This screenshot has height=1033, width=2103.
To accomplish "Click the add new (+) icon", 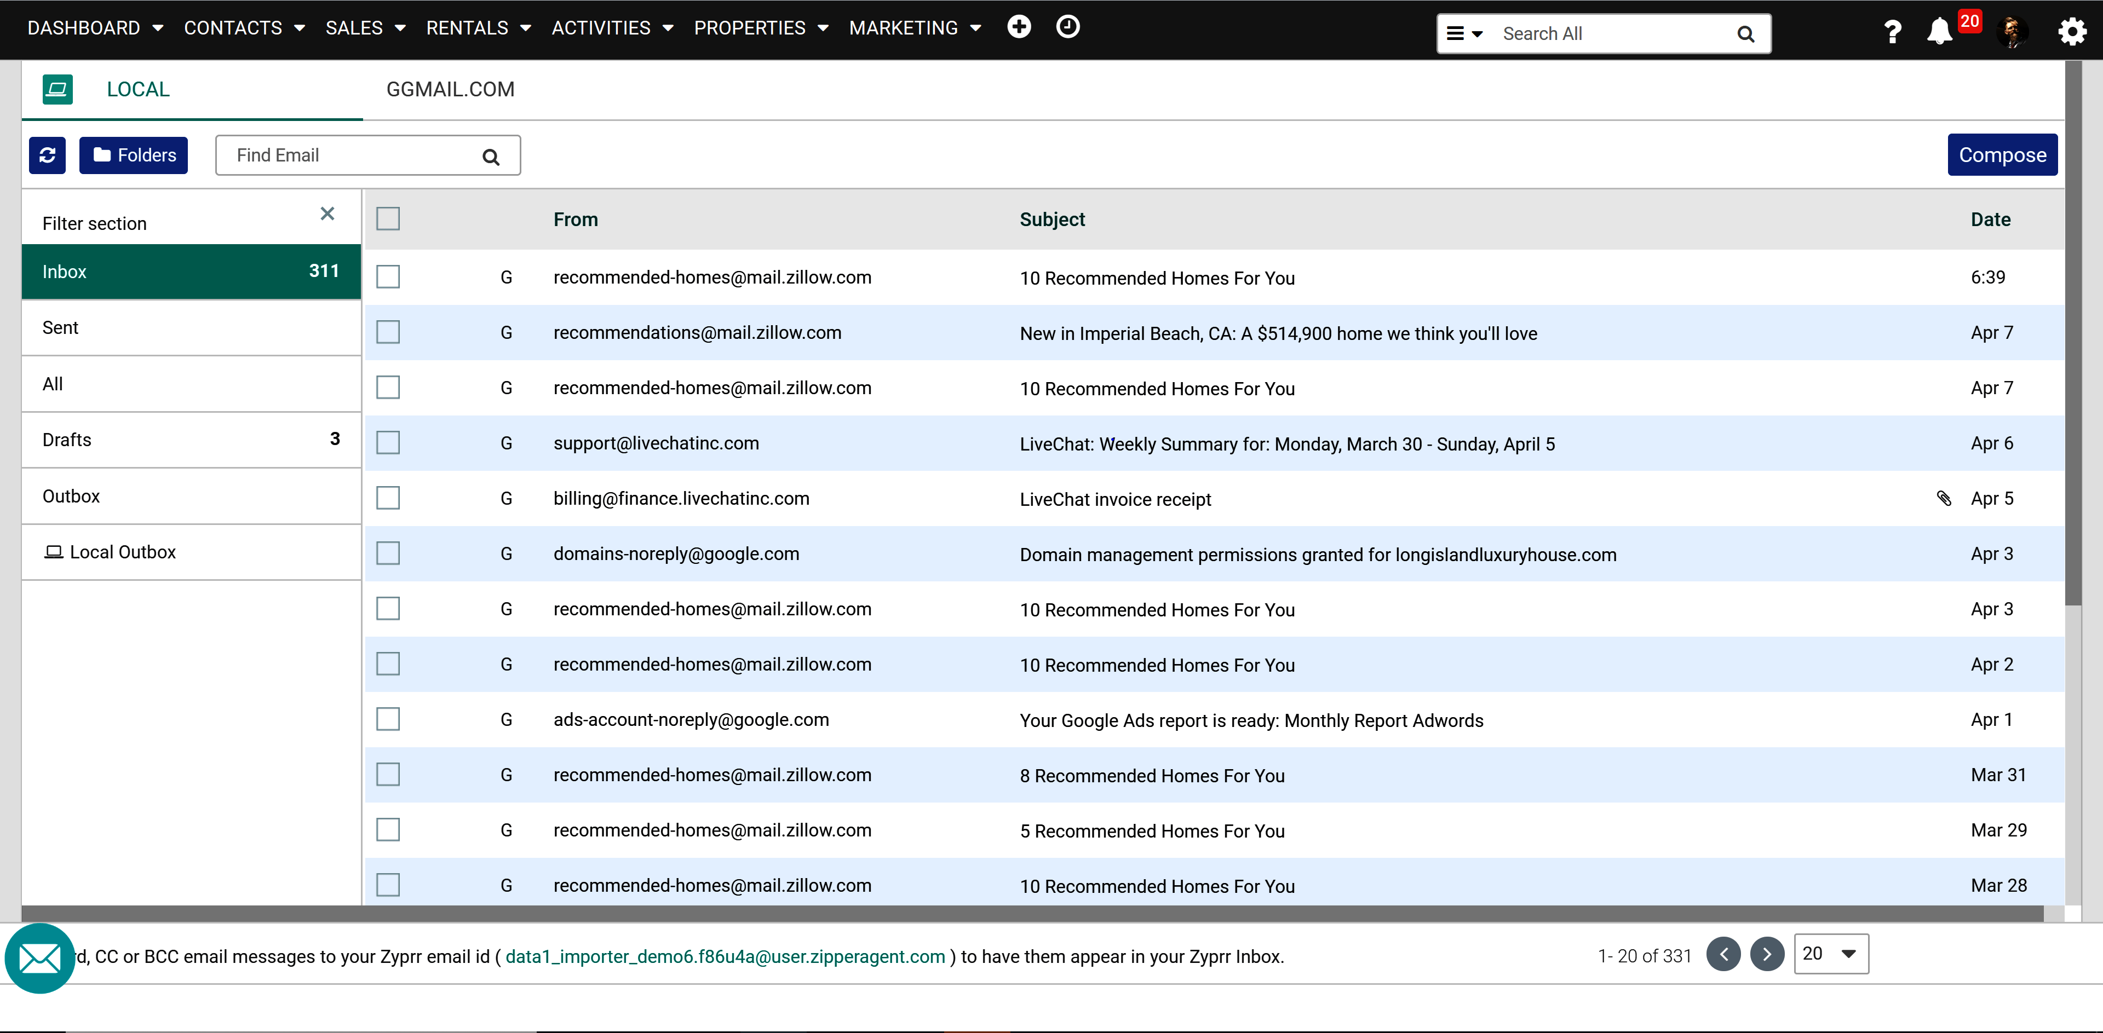I will [1019, 26].
